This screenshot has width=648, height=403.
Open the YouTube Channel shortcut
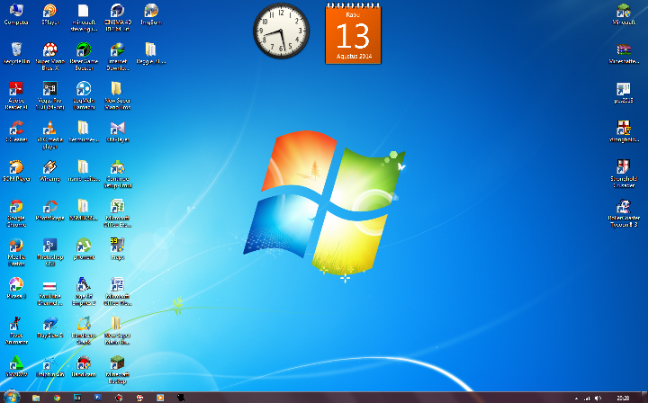(50, 292)
